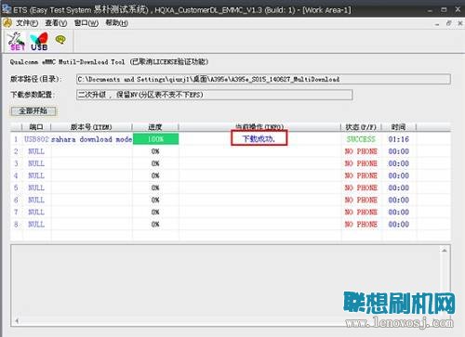Click the 状态(P/F) column header
Image resolution: width=465 pixels, height=337 pixels.
pos(361,127)
